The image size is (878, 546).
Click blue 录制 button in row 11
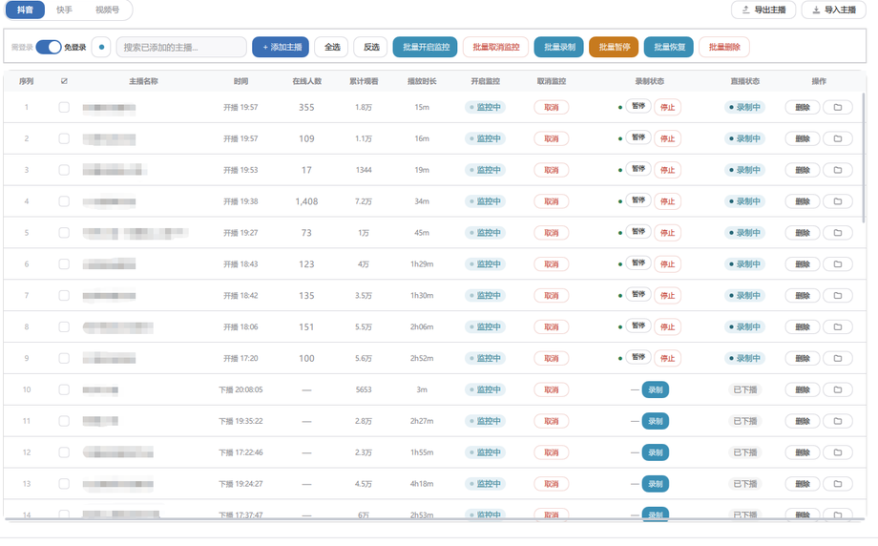[655, 421]
